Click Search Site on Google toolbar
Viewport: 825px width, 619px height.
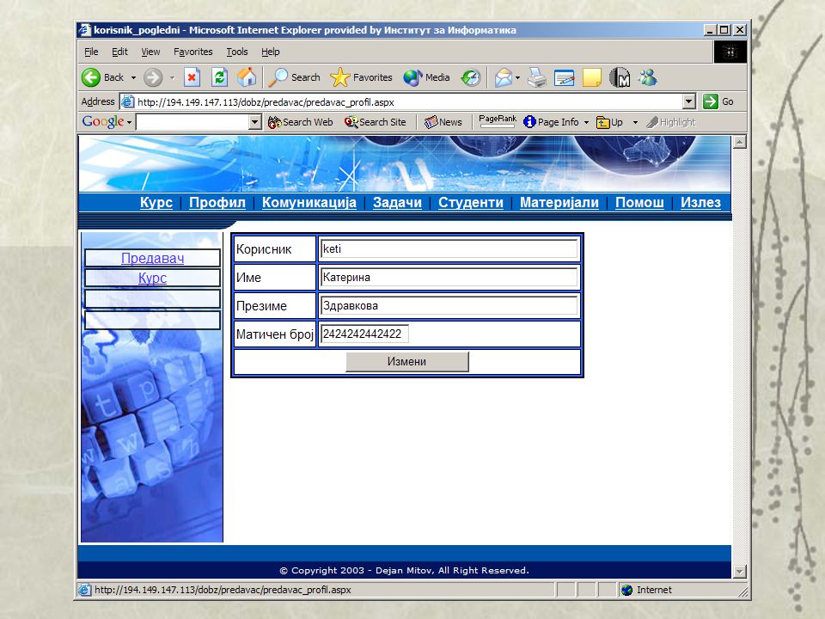[376, 122]
